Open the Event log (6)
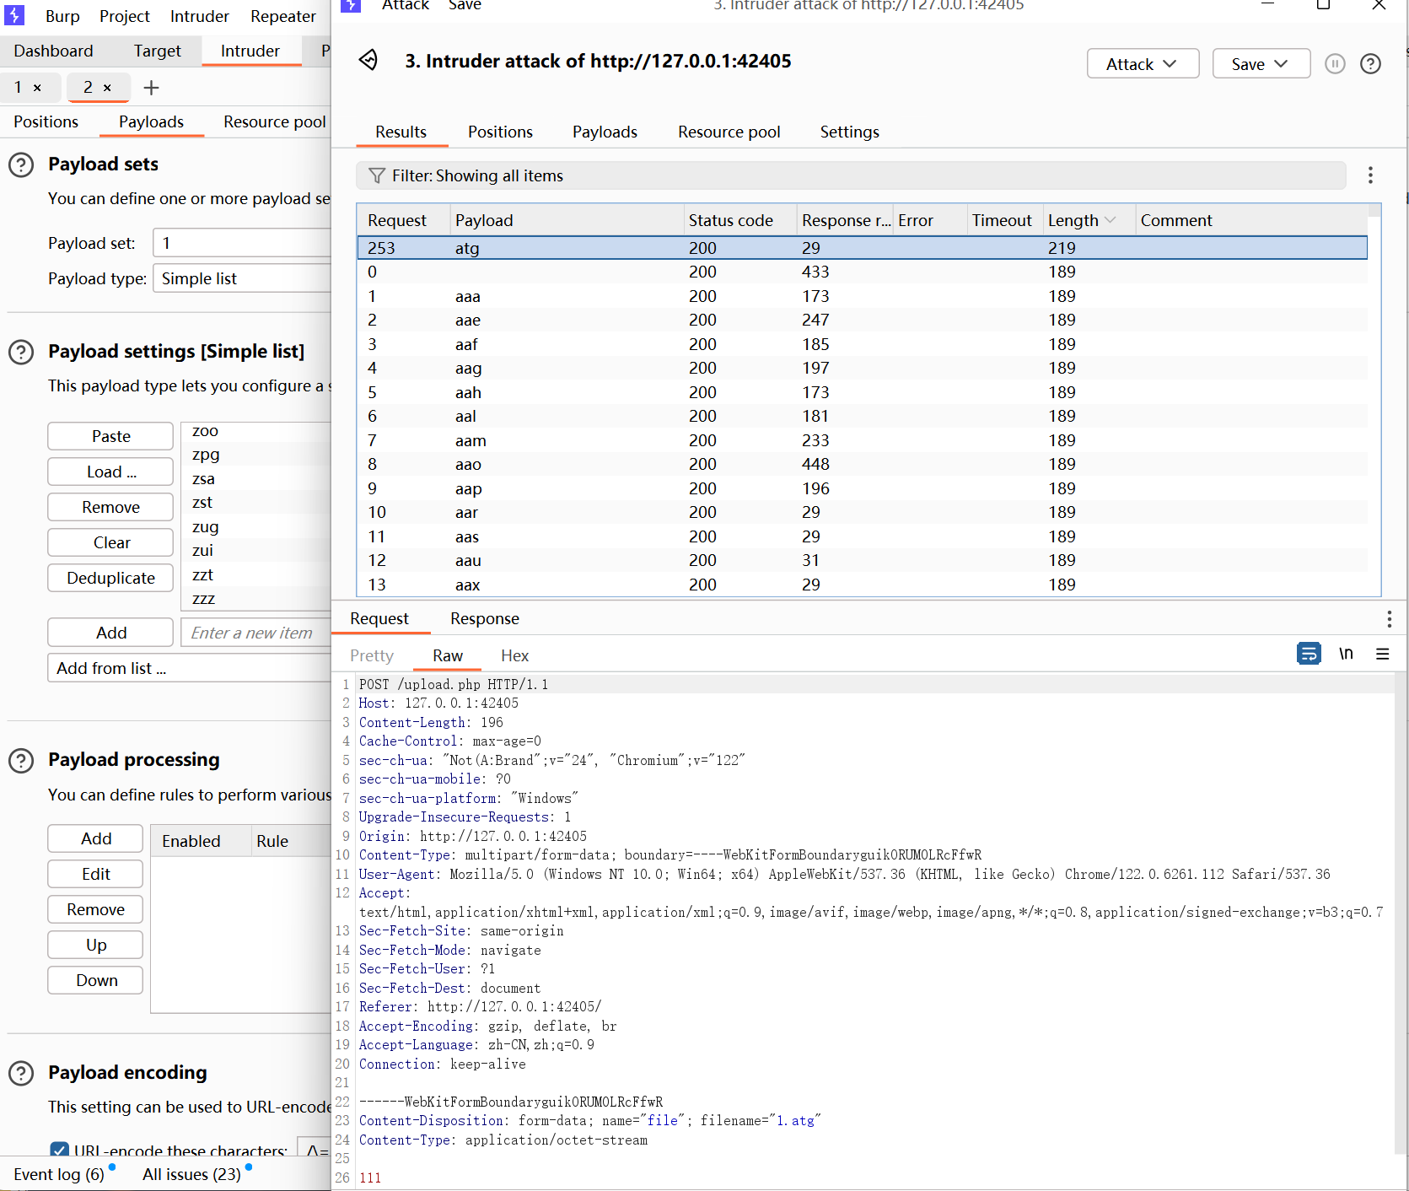This screenshot has height=1191, width=1409. pyautogui.click(x=58, y=1174)
